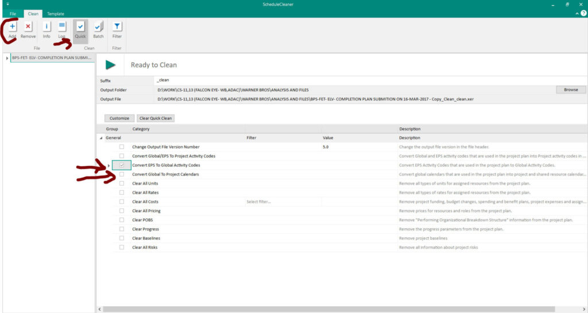Click the 5.0 version value cell
Image resolution: width=588 pixels, height=313 pixels.
point(359,147)
